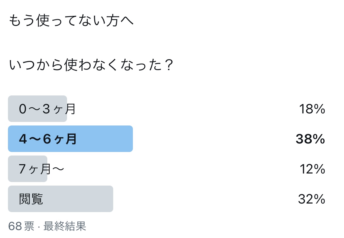Click the opening line もう使ってない方へ
The height and width of the screenshot is (238, 344).
(71, 22)
